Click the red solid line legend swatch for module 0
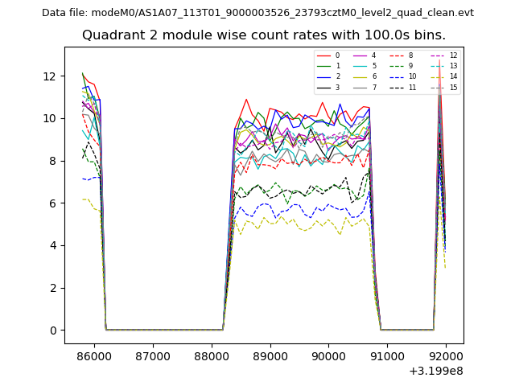The image size is (515, 386). point(323,55)
